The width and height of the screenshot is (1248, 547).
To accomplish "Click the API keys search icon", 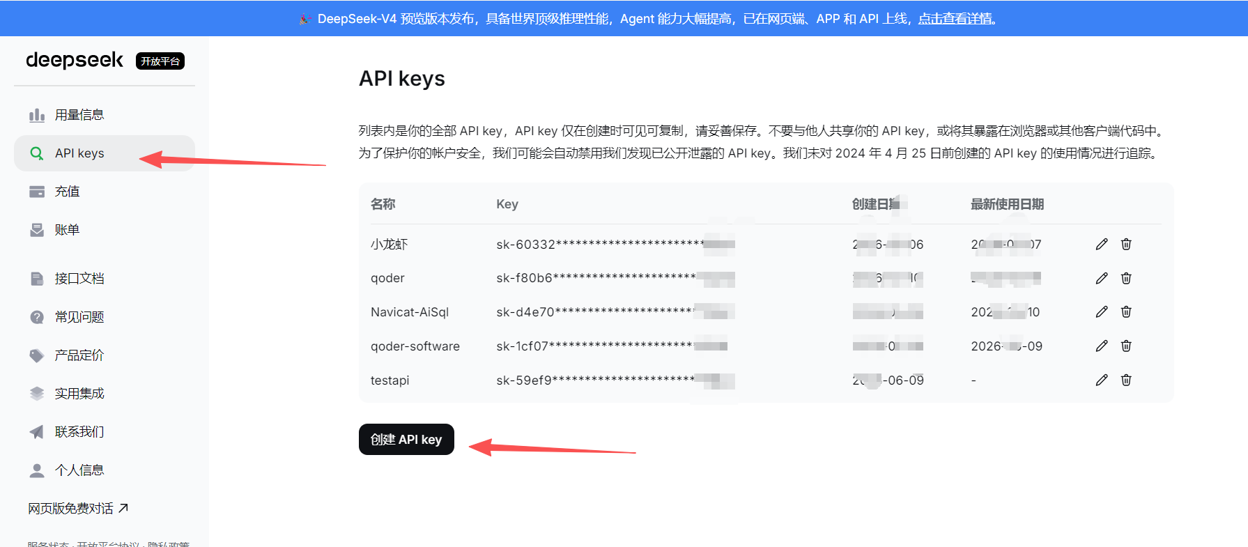I will [x=37, y=153].
